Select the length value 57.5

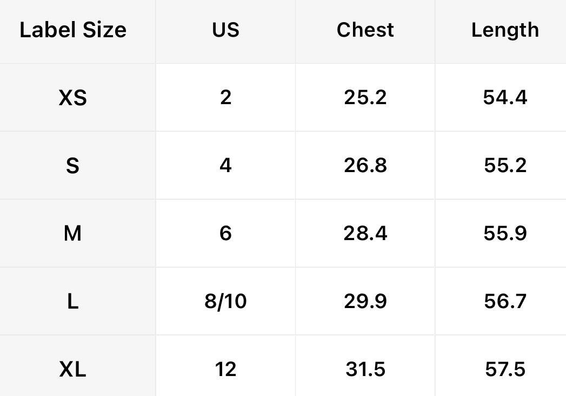[505, 370]
